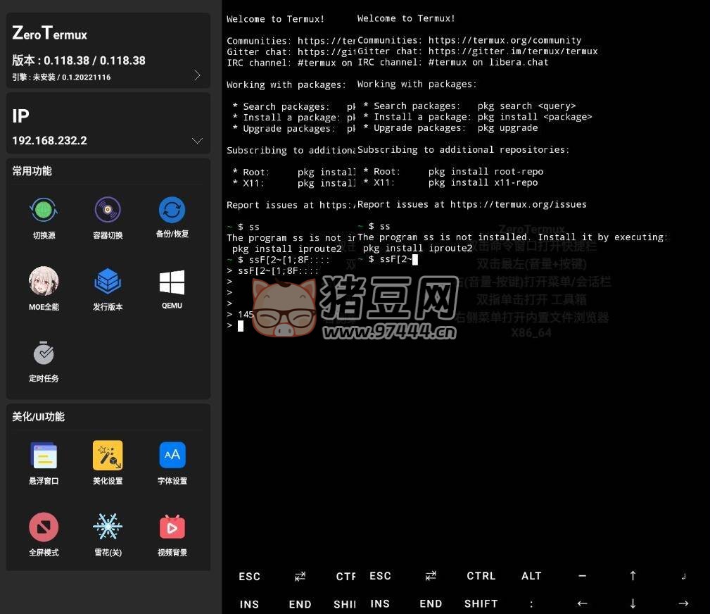This screenshot has height=614, width=710.
Task: Click the 'Subscribing to additional repositories:' line
Action: click(x=463, y=149)
